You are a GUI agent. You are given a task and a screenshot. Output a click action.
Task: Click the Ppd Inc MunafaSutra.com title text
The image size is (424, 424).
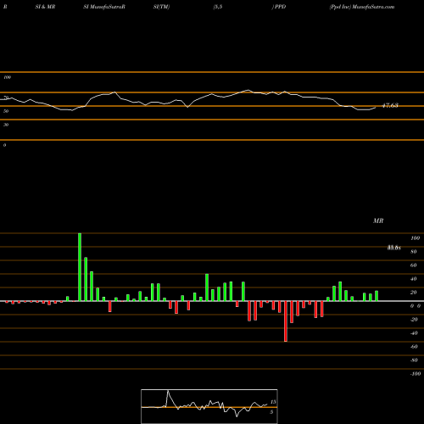362,7
